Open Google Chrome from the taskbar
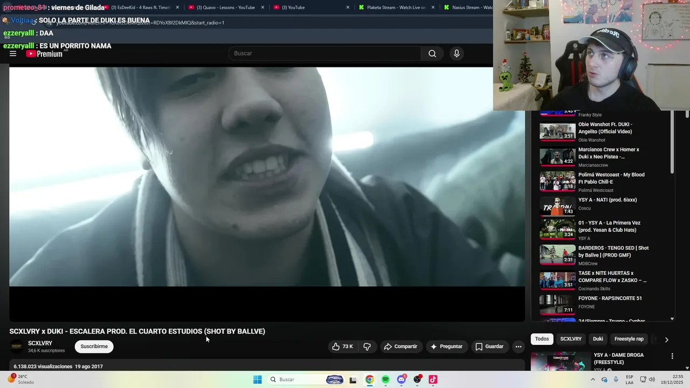 point(369,379)
